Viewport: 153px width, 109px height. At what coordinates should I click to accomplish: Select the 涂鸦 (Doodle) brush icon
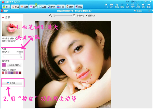(138, 6)
